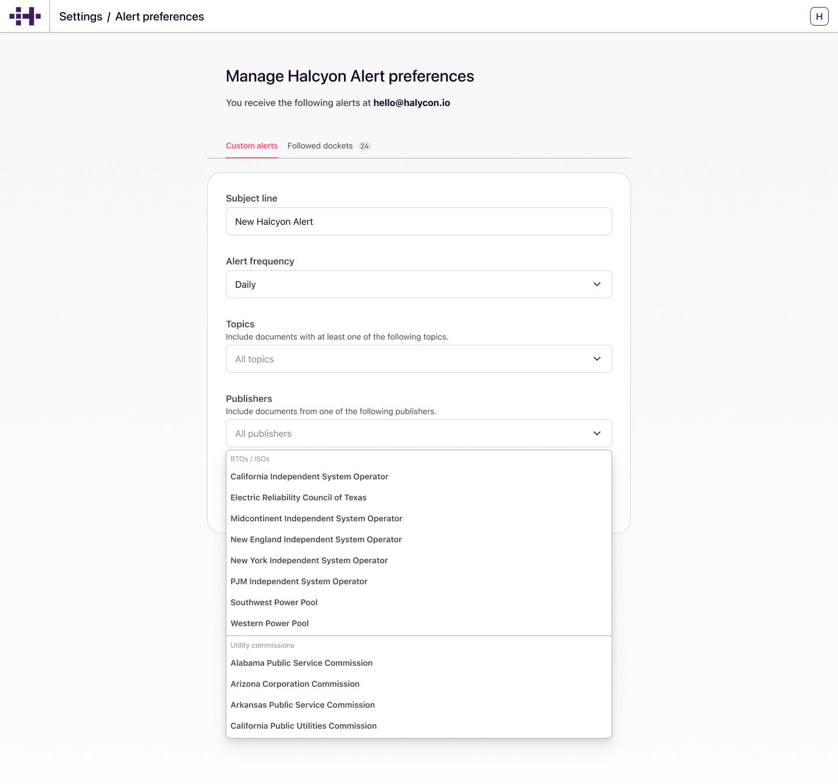
Task: Click the 24 badge beside Followed dockets
Action: [364, 146]
